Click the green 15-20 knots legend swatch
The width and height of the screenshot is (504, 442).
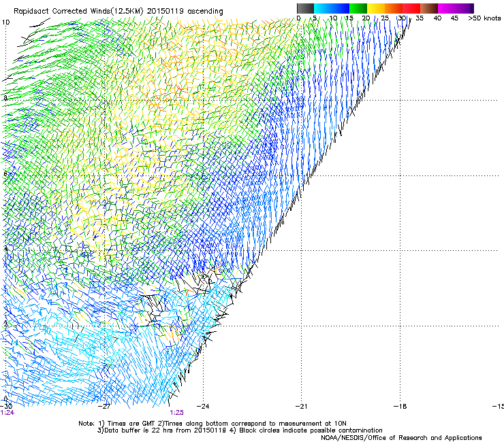point(358,8)
